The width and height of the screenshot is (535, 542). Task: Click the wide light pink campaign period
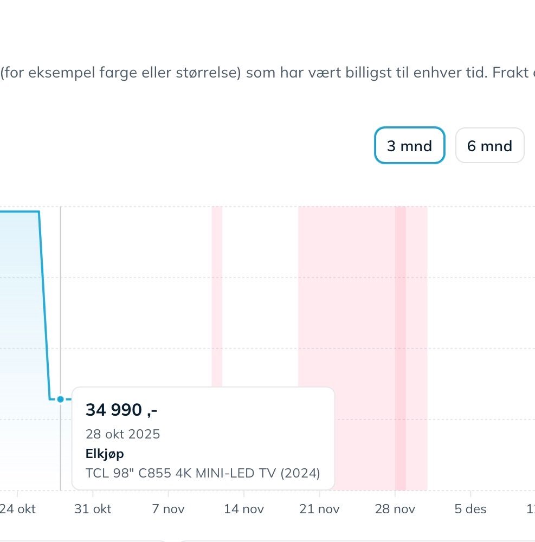click(347, 298)
